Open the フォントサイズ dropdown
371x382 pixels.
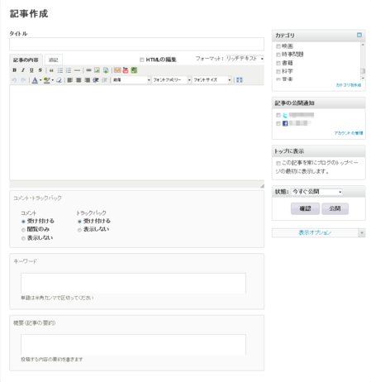pos(212,80)
